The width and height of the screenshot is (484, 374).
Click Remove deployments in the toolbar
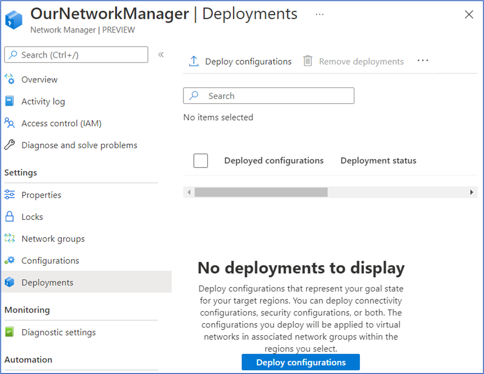pyautogui.click(x=353, y=61)
